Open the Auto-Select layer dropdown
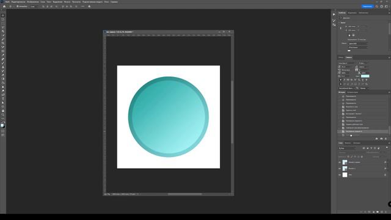Screen dimensions: 391x220 34,7
